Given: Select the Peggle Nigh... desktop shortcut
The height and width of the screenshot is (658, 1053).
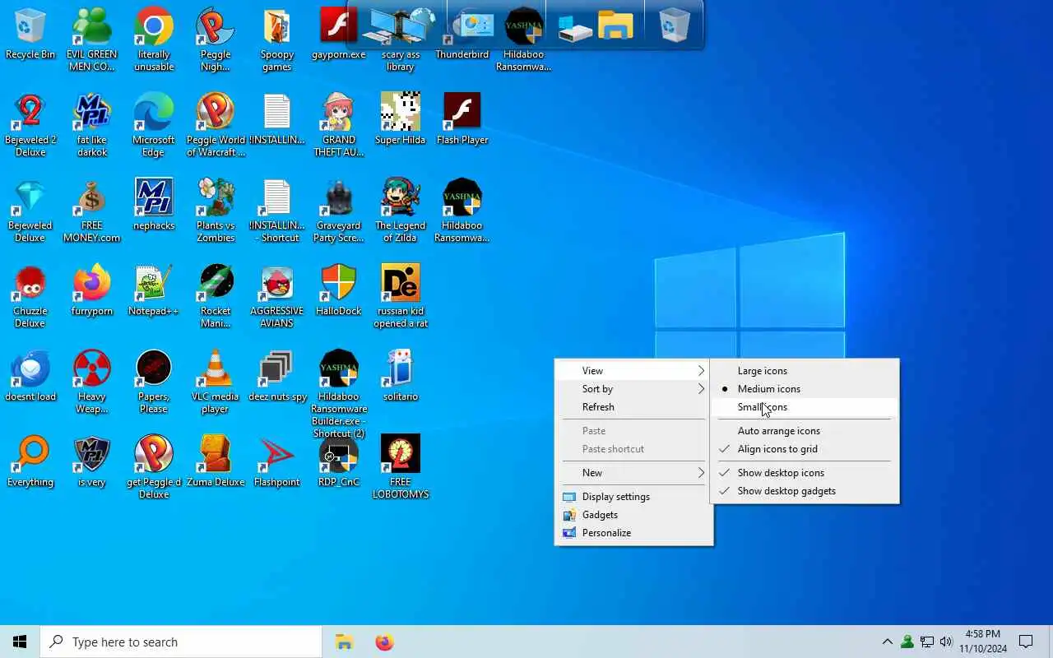Looking at the screenshot, I should pos(216,39).
